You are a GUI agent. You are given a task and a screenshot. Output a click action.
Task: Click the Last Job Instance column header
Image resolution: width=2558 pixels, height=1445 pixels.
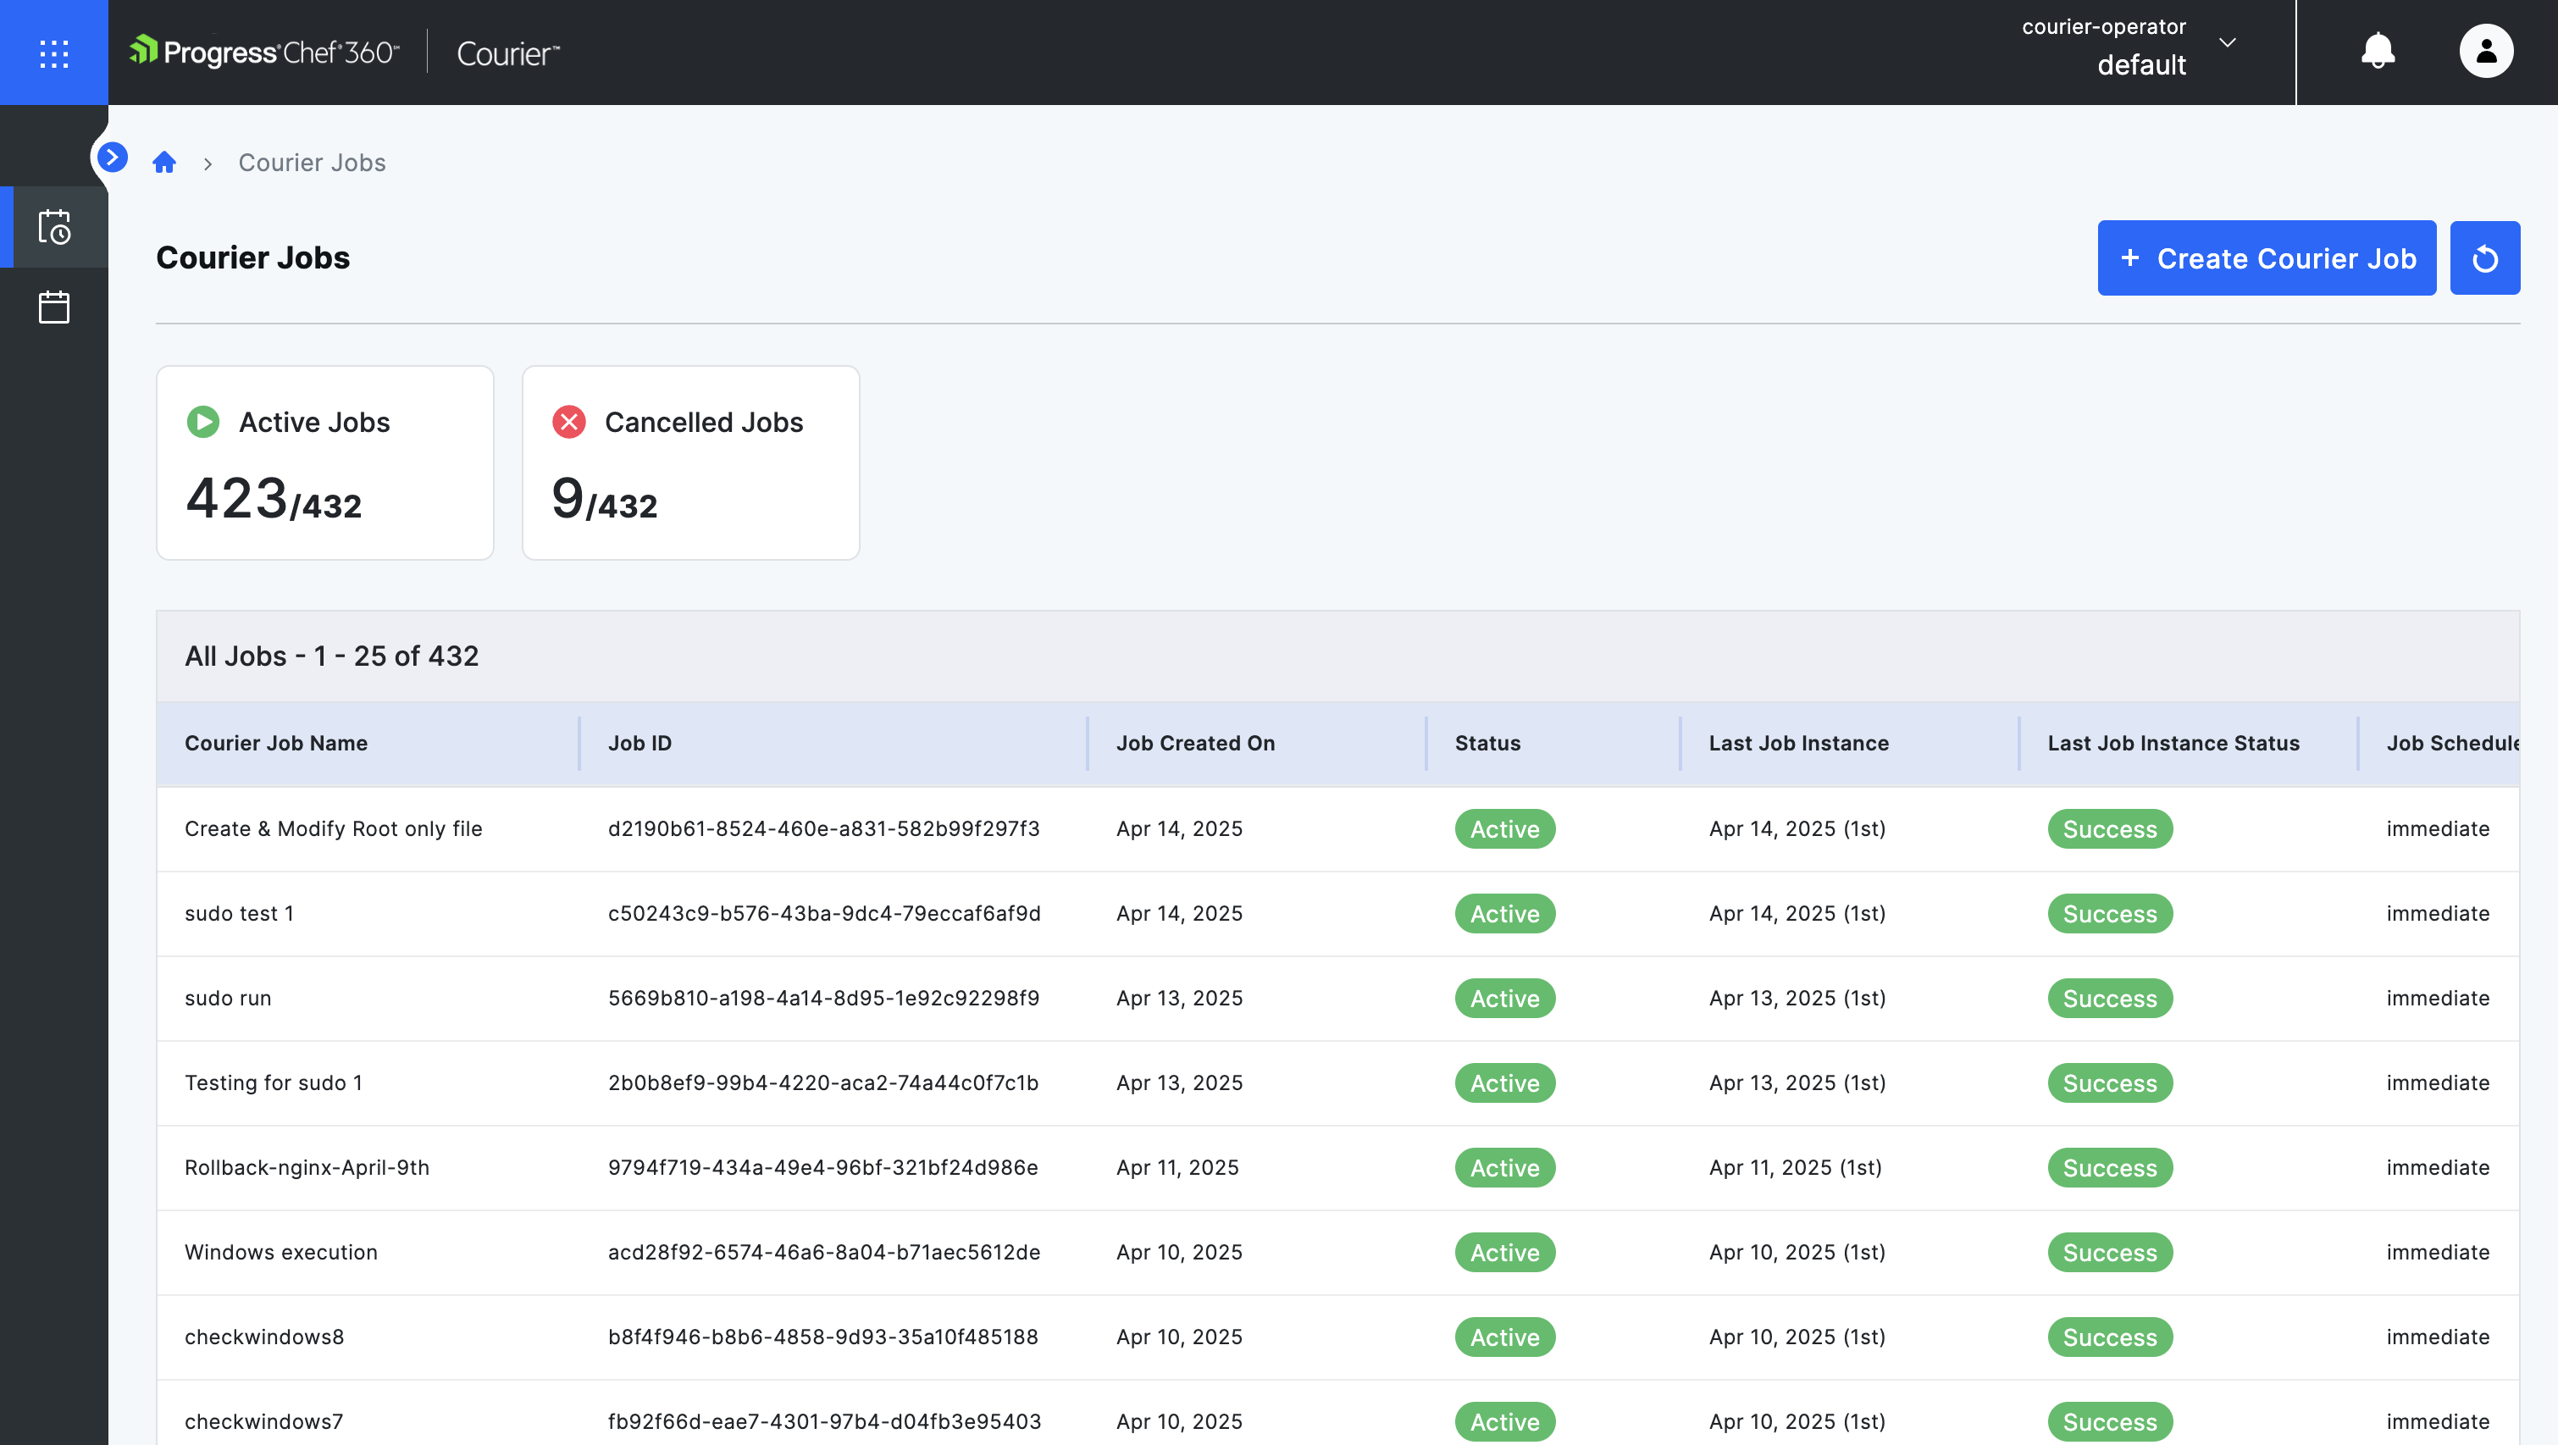[1798, 743]
